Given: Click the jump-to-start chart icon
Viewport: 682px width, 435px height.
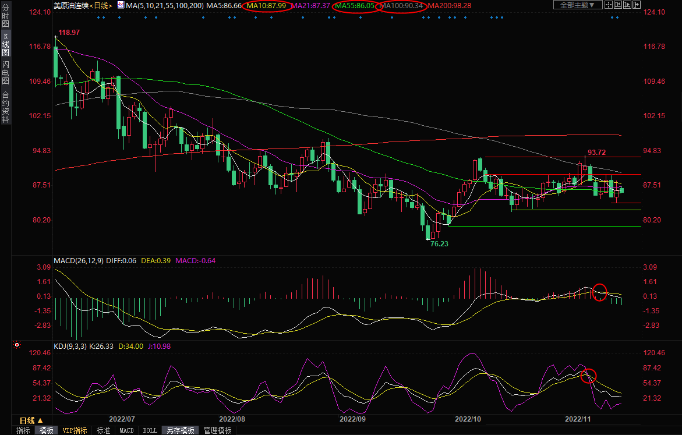Looking at the screenshot, I should 619,5.
